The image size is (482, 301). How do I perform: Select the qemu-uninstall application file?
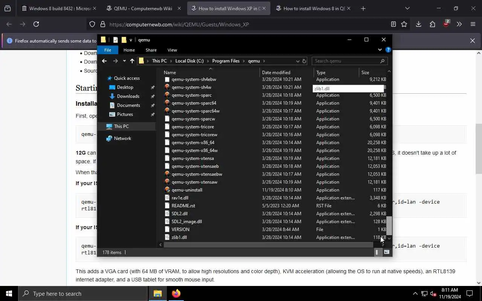(x=187, y=190)
